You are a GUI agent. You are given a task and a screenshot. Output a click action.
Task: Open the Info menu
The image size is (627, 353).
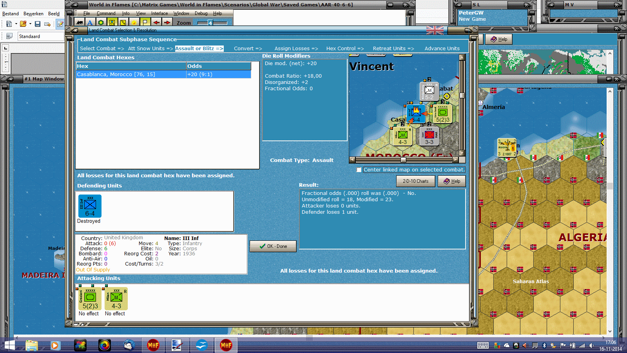[126, 13]
